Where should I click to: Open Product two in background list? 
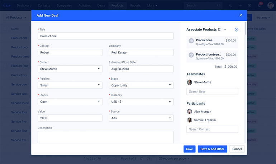click(x=19, y=47)
